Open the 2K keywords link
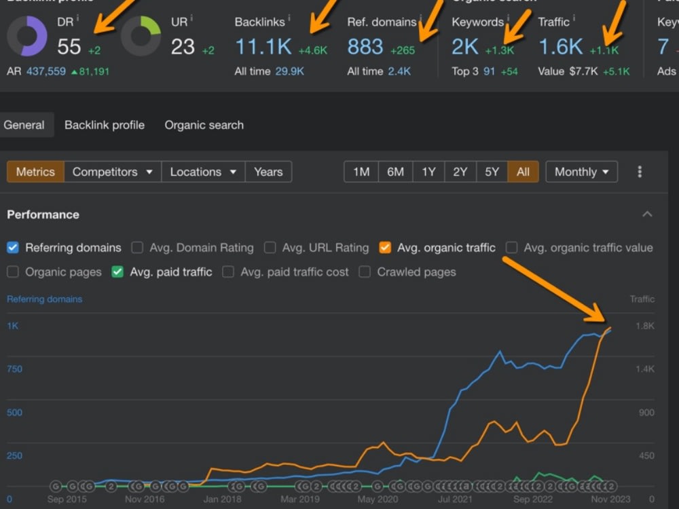Image resolution: width=679 pixels, height=509 pixels. [465, 47]
